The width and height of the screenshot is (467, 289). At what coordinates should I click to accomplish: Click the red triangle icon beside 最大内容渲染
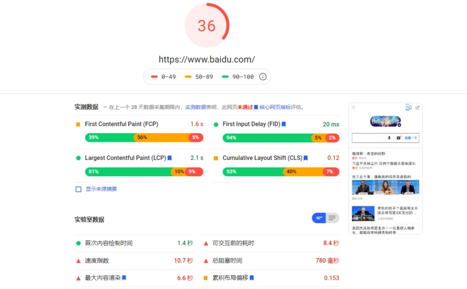click(78, 278)
